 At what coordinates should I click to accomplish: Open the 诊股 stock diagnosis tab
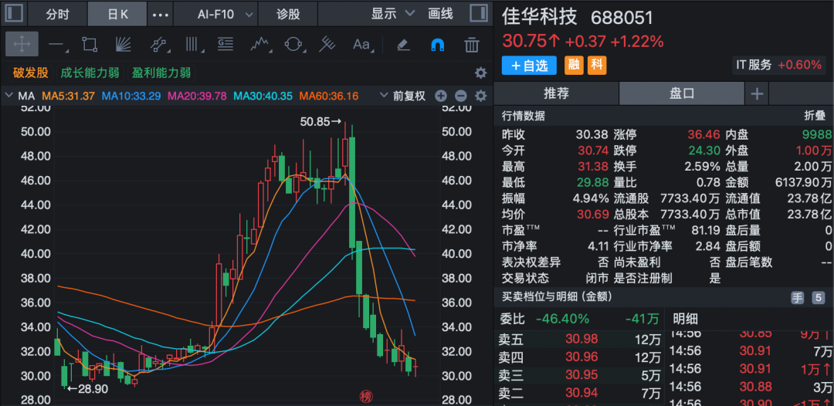pyautogui.click(x=288, y=15)
